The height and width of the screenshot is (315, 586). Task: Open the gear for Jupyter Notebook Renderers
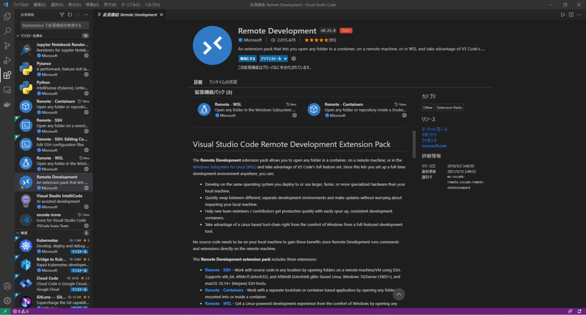pyautogui.click(x=86, y=56)
